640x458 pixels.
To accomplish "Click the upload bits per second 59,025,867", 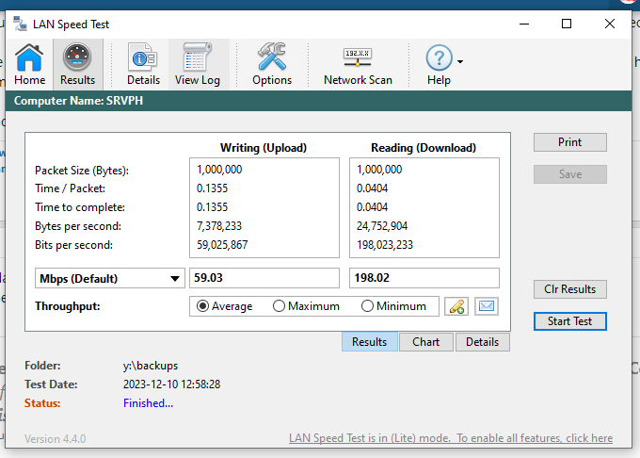I will point(222,245).
